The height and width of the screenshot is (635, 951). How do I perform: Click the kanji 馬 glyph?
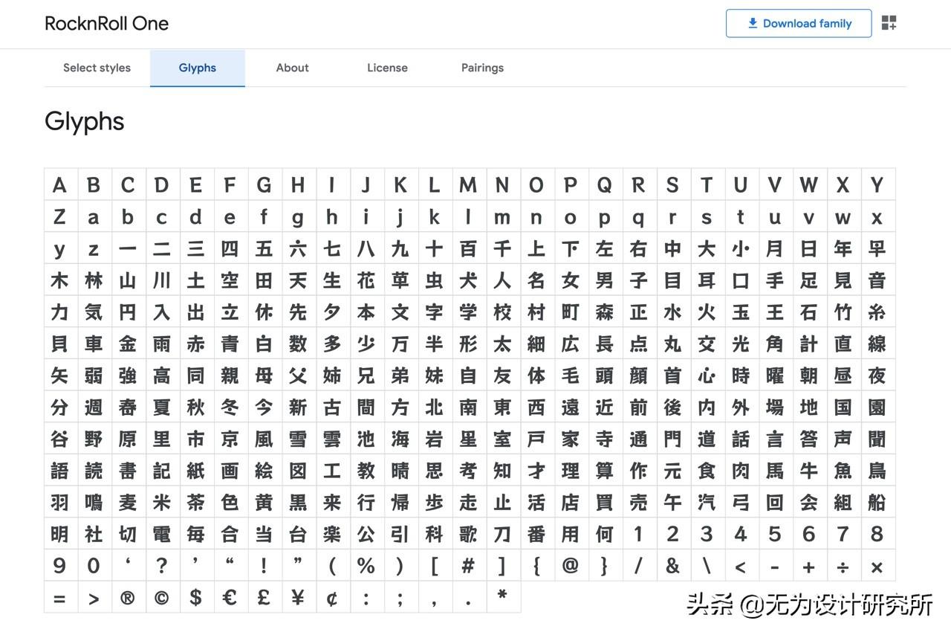775,471
